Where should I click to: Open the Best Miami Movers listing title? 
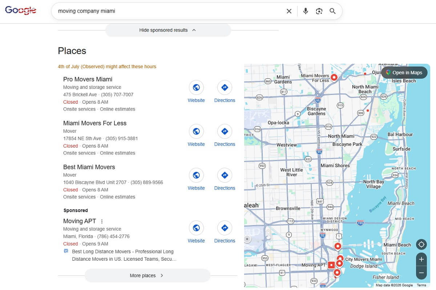tap(89, 167)
